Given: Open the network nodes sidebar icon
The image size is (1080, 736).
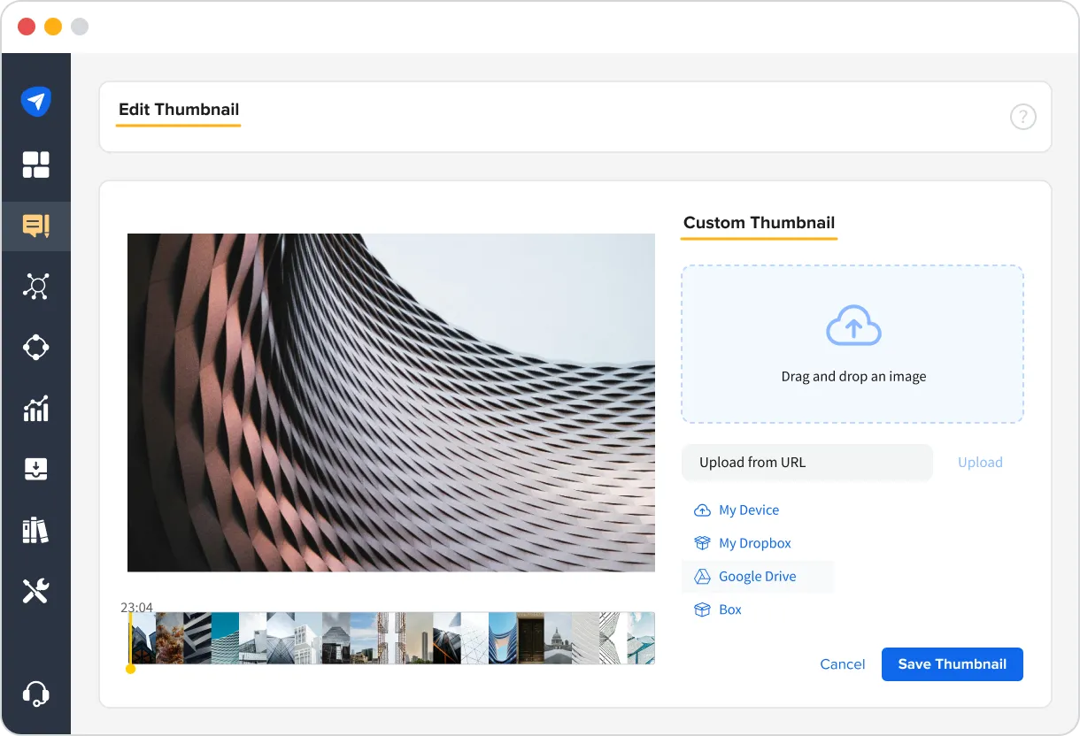Looking at the screenshot, I should tap(36, 287).
